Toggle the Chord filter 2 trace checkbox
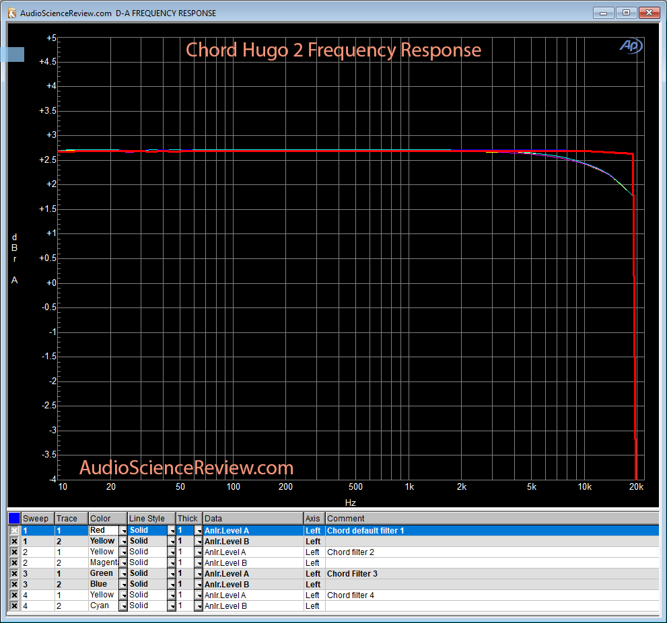 click(14, 552)
